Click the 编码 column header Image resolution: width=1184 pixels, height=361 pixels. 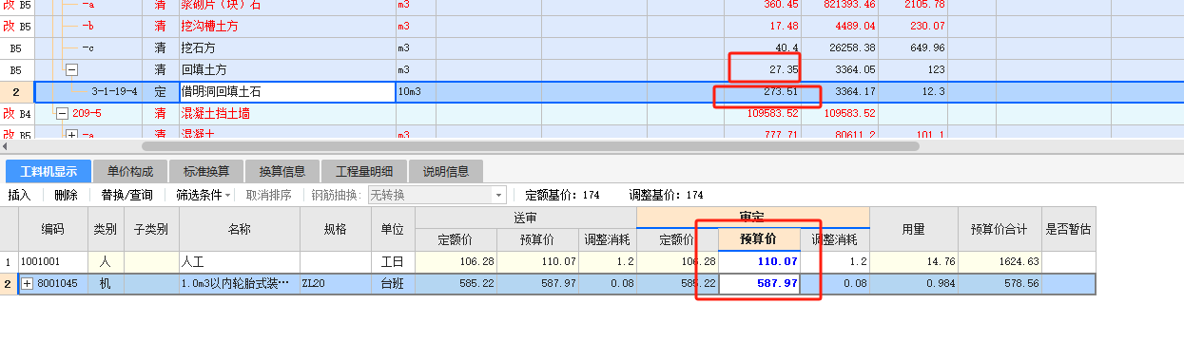pos(53,229)
